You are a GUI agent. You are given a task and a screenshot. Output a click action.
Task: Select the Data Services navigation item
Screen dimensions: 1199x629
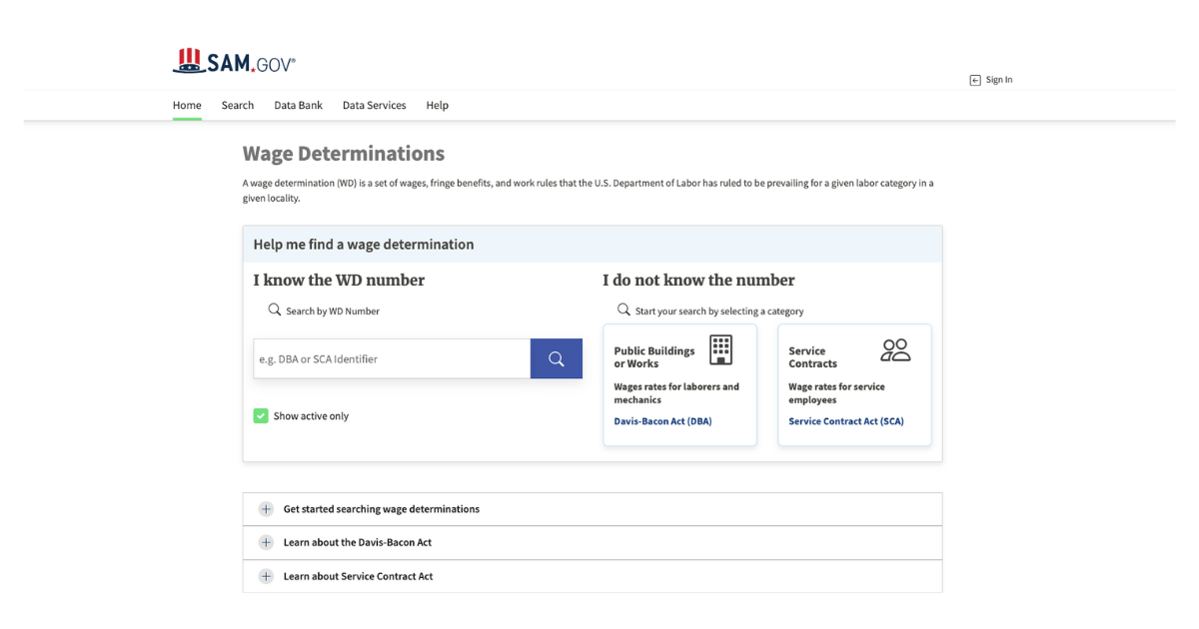pos(374,105)
